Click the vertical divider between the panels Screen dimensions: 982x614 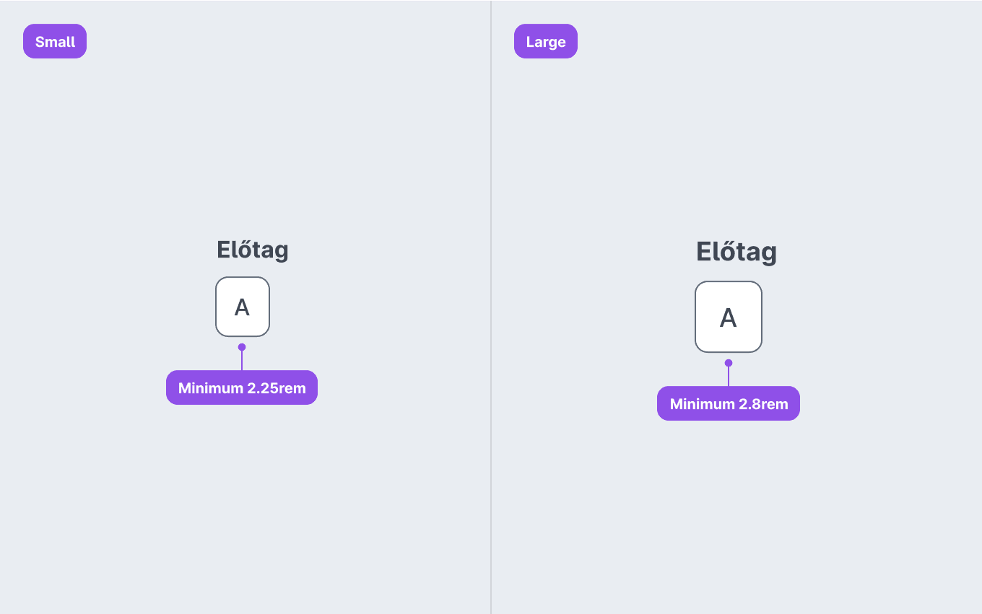pyautogui.click(x=491, y=307)
